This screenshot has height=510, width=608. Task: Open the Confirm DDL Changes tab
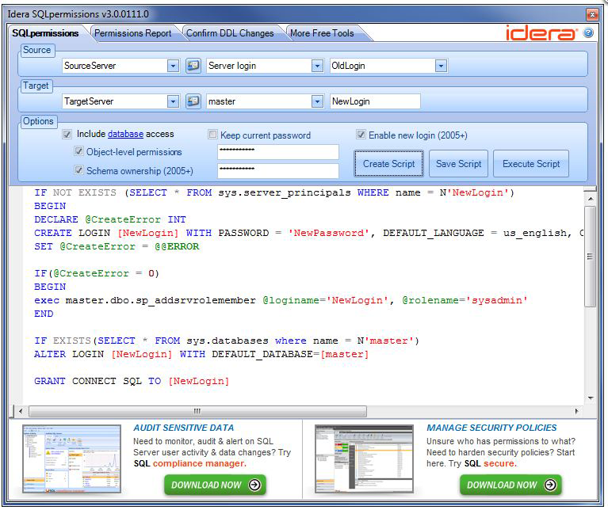[230, 33]
